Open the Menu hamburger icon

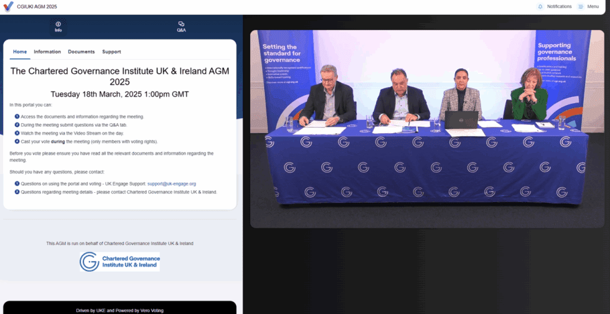tap(580, 7)
